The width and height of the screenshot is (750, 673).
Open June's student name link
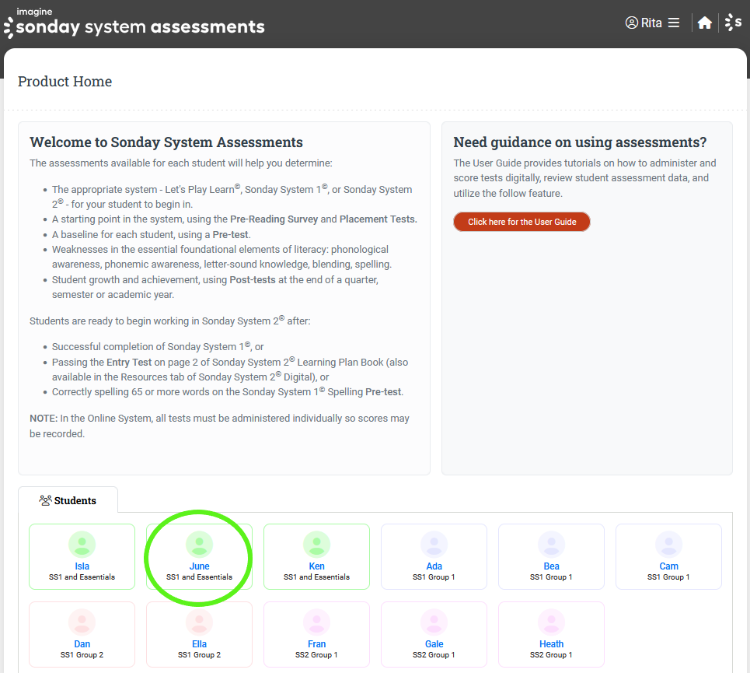tap(200, 566)
